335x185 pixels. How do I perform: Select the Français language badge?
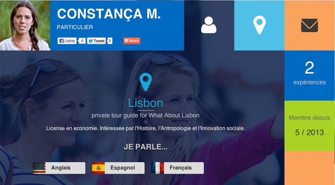coord(177,168)
